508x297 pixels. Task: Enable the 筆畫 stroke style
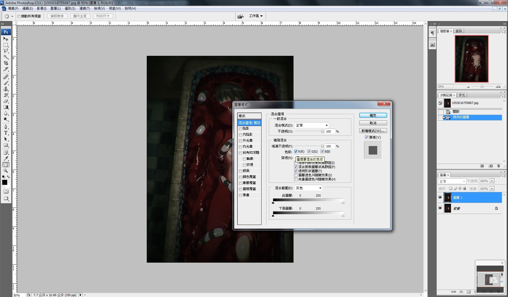tap(241, 195)
